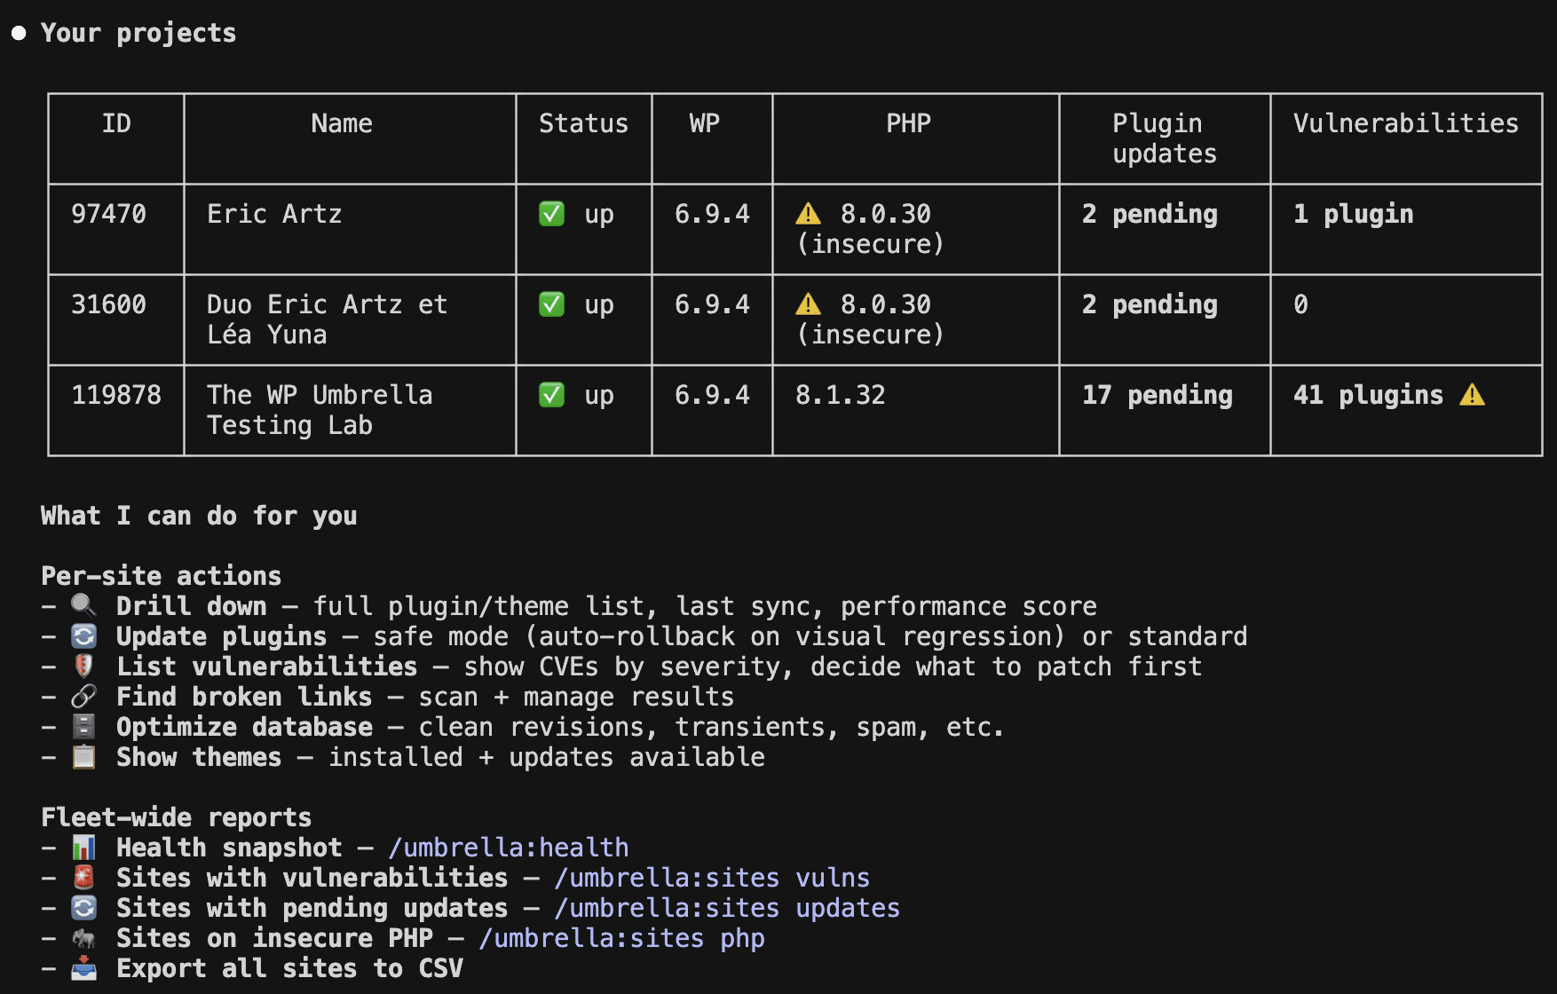Click the elephant icon for insecure PHP
This screenshot has width=1557, height=994.
click(83, 938)
